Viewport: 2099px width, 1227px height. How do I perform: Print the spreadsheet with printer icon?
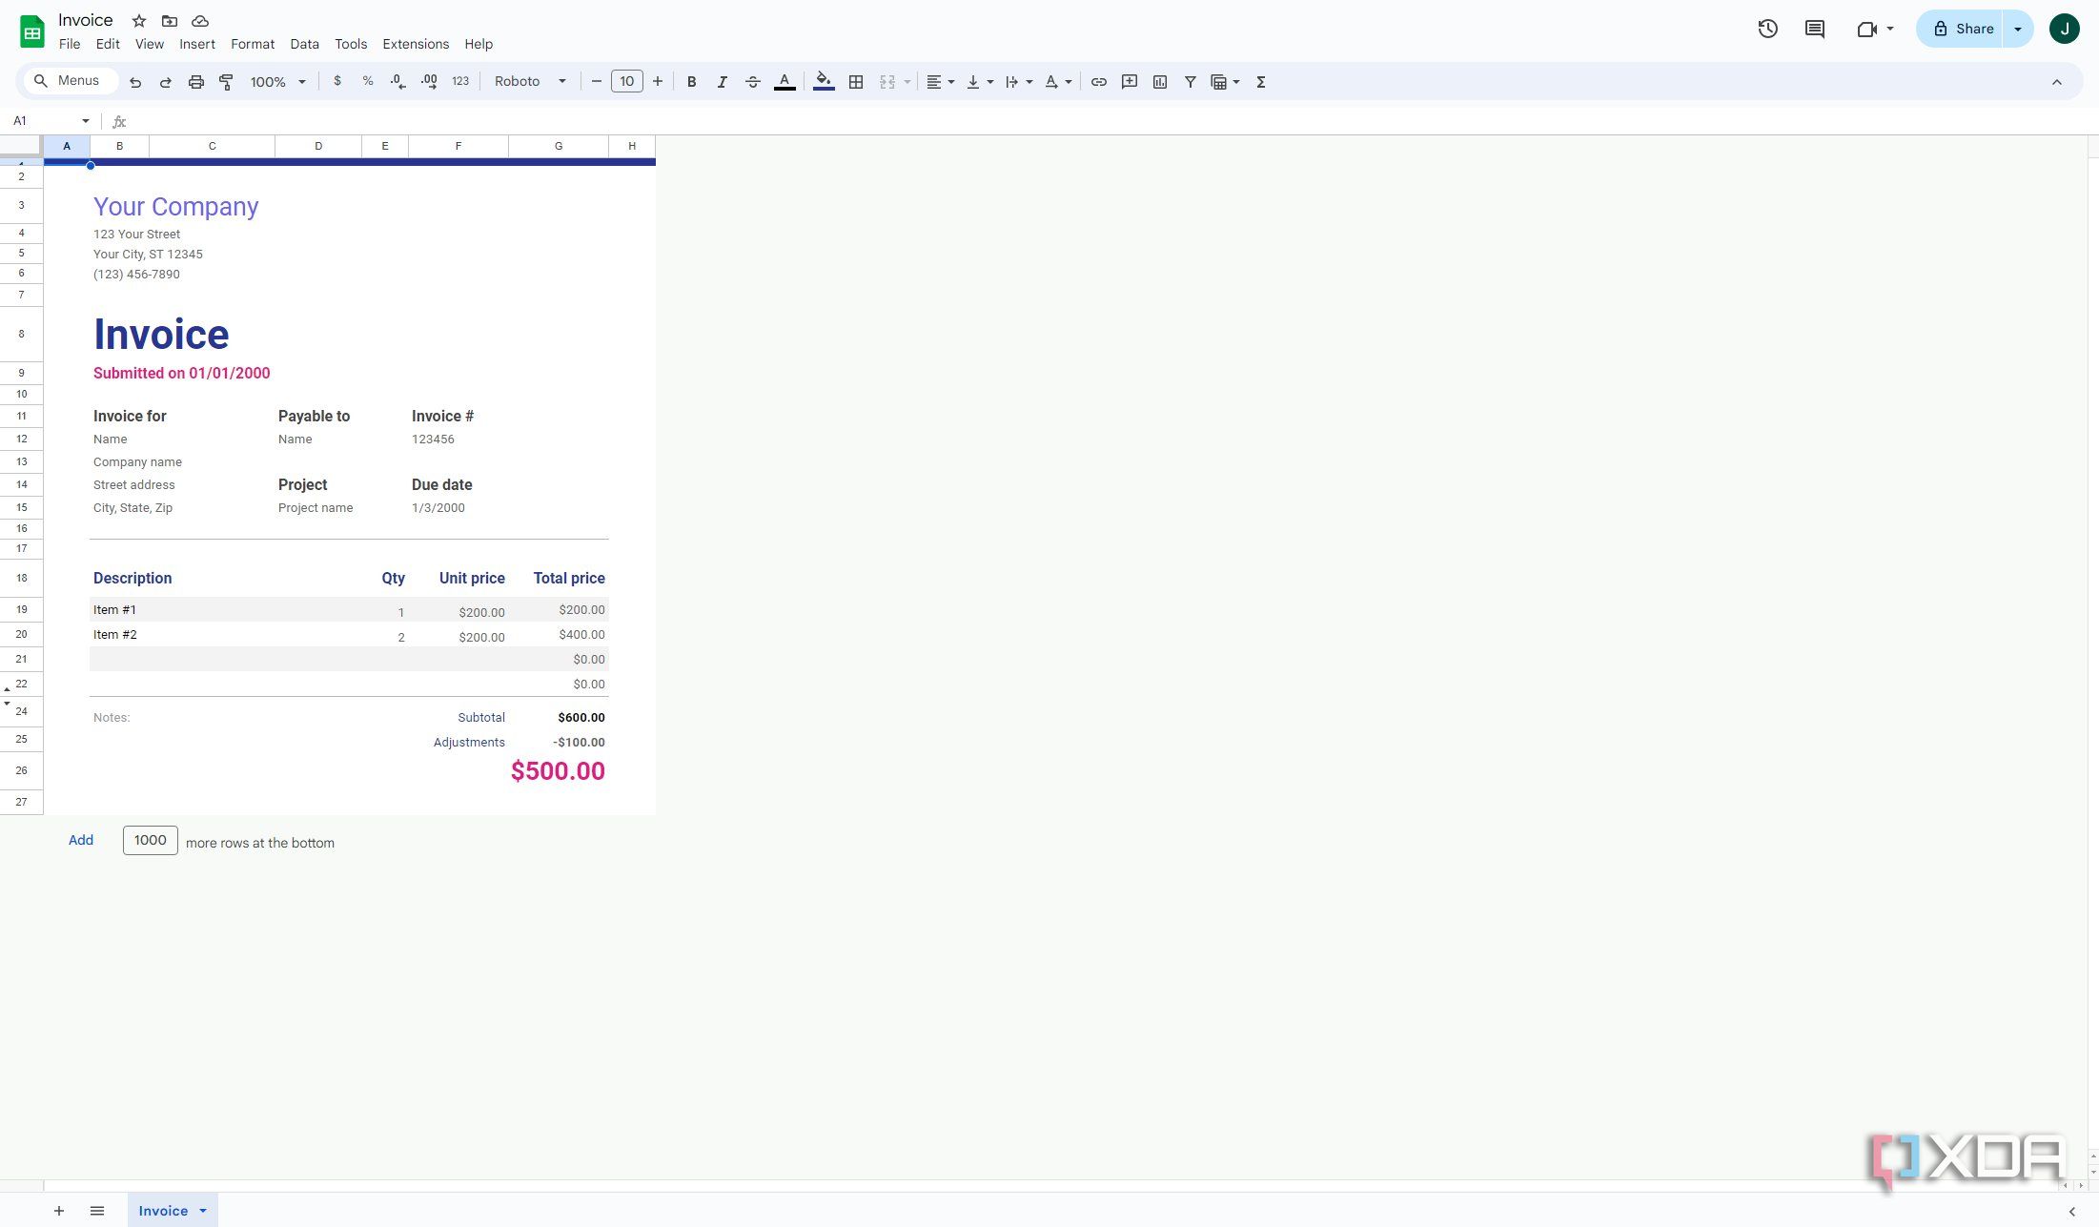pos(195,82)
